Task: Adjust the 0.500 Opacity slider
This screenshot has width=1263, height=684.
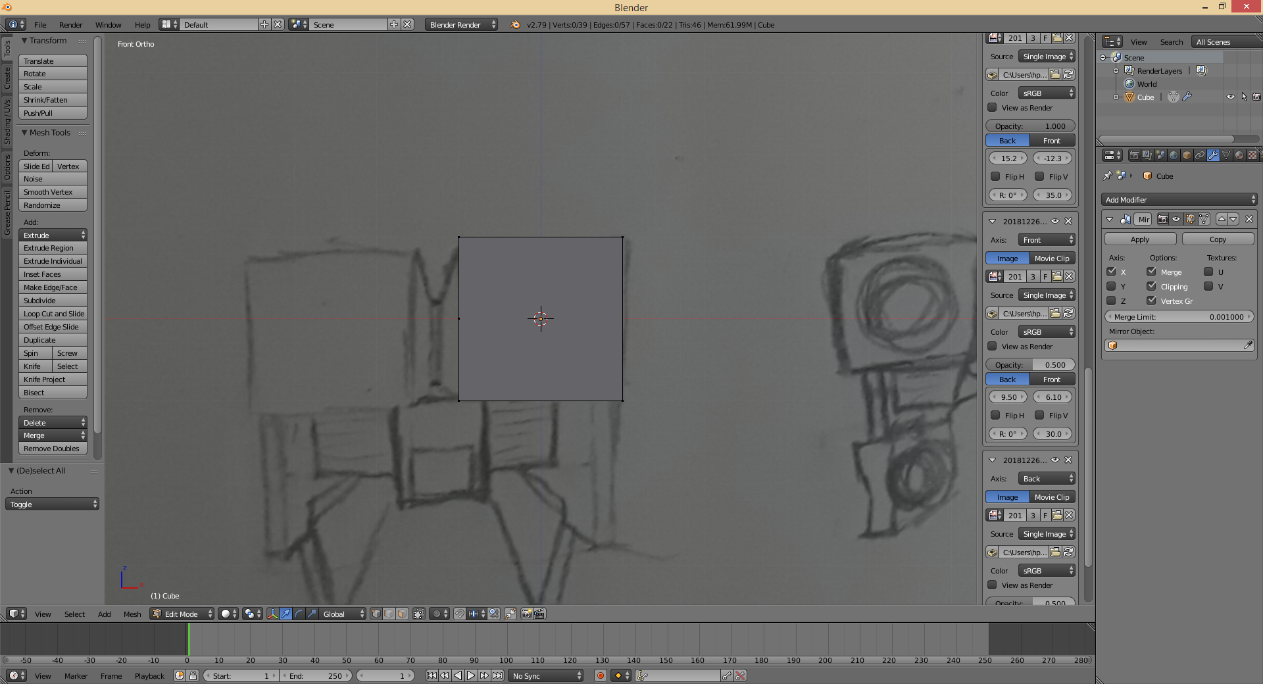Action: (x=1030, y=364)
